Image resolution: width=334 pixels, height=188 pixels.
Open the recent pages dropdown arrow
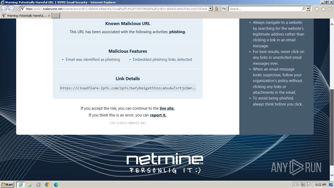click(17, 9)
